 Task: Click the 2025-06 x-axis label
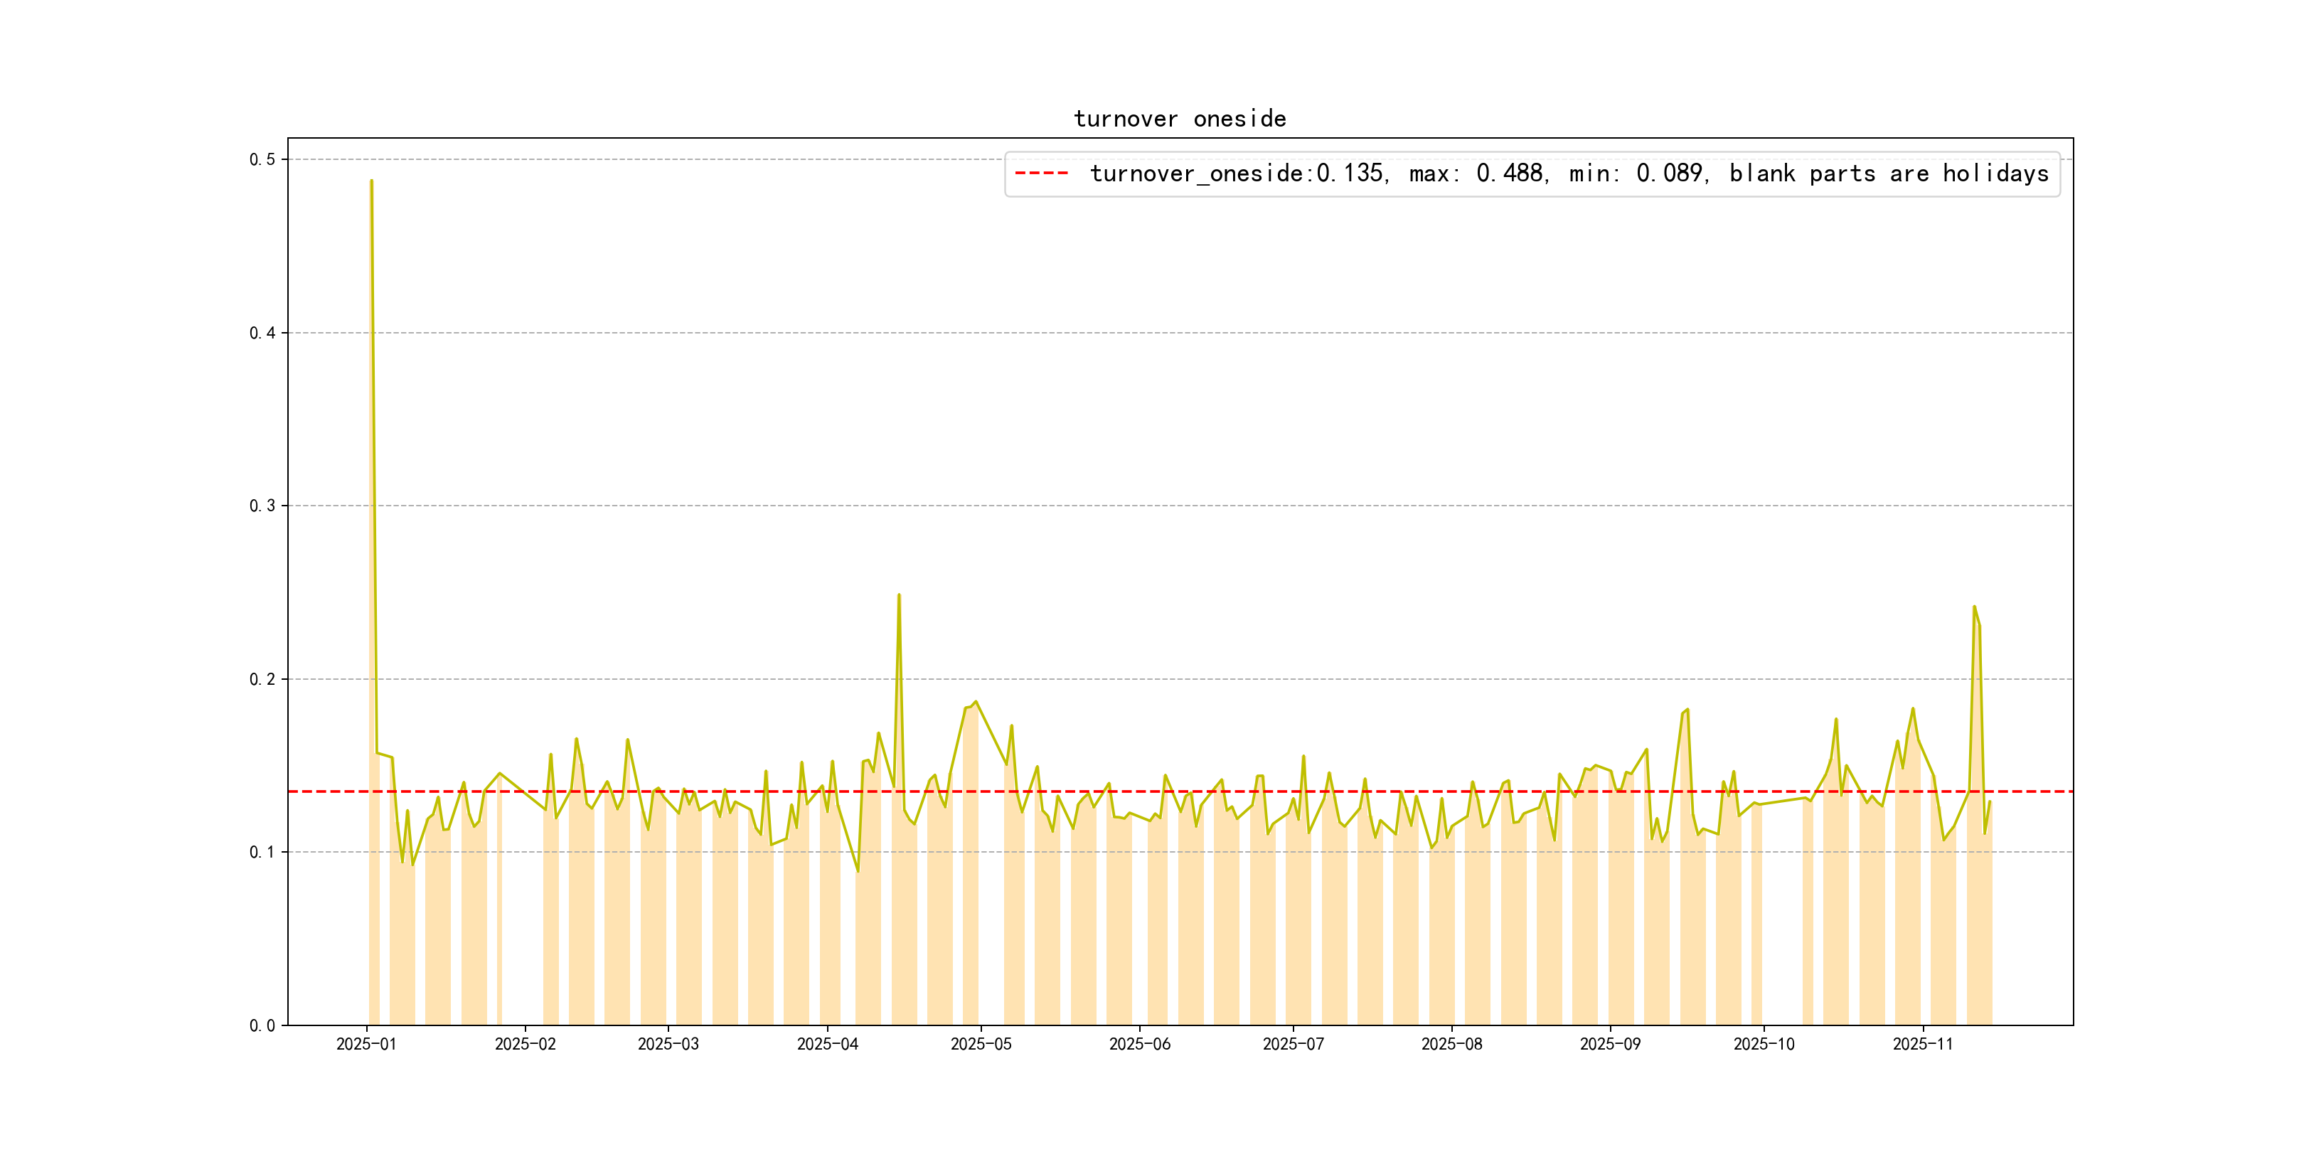click(1139, 1045)
